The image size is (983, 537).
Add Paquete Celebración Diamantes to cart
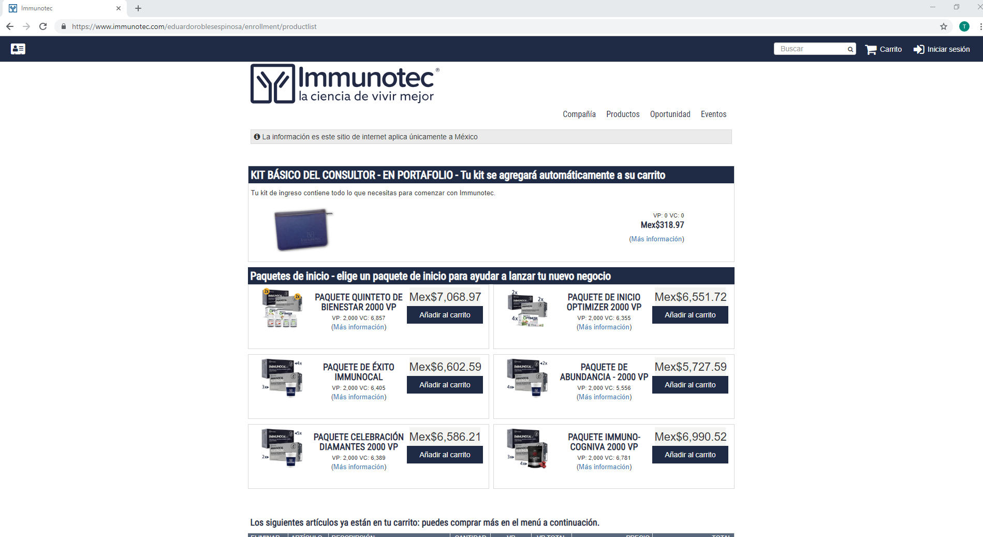click(445, 455)
